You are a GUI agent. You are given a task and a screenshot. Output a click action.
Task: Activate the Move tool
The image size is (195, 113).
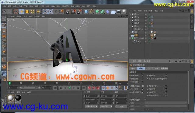(x=22, y=12)
